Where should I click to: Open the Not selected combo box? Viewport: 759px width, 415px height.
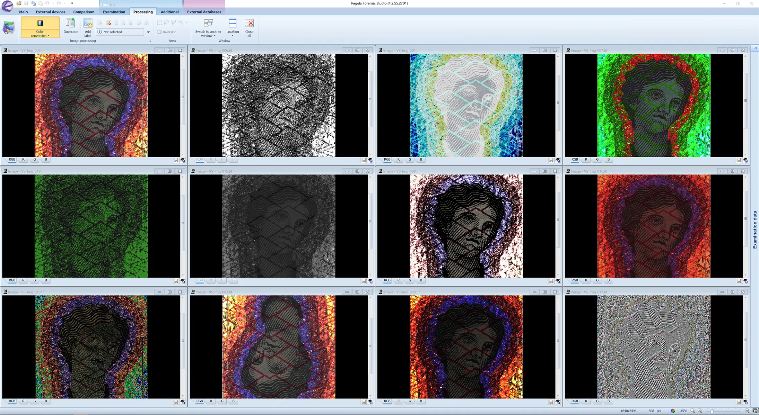click(x=120, y=32)
